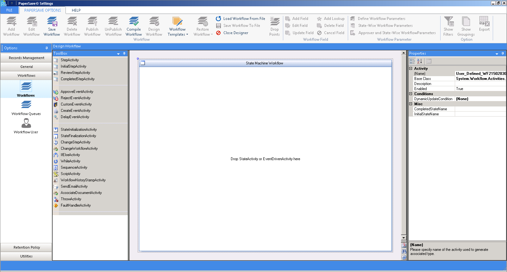Pin the ToolBox panel with pushpin
Image resolution: width=507 pixels, height=272 pixels.
click(124, 54)
